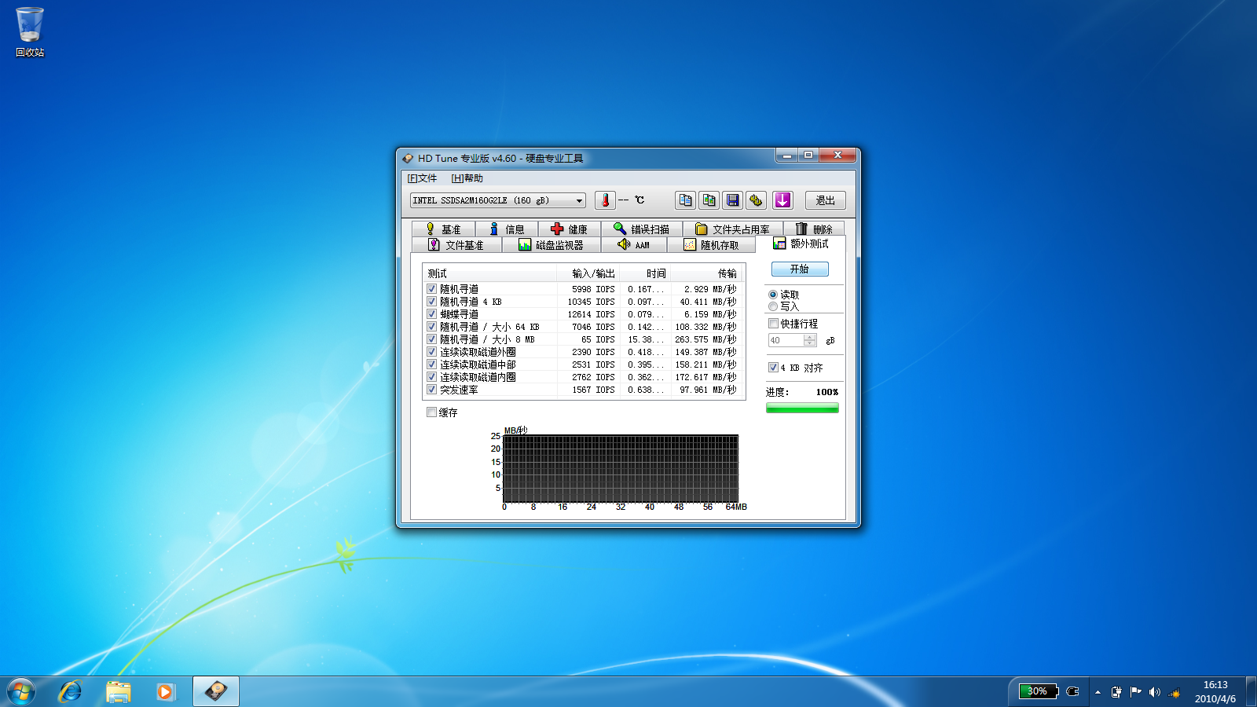Click the purple down-arrow icon button
The image size is (1257, 707).
(782, 200)
